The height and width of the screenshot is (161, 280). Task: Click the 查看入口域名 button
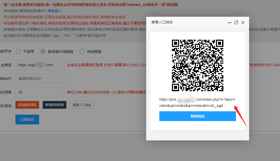pos(82,105)
